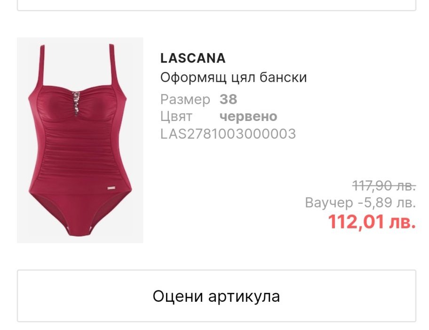429x330 pixels.
Task: Click the small metal logo tag on swimsuit
Action: (x=111, y=188)
